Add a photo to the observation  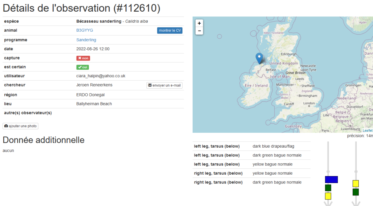pos(20,126)
